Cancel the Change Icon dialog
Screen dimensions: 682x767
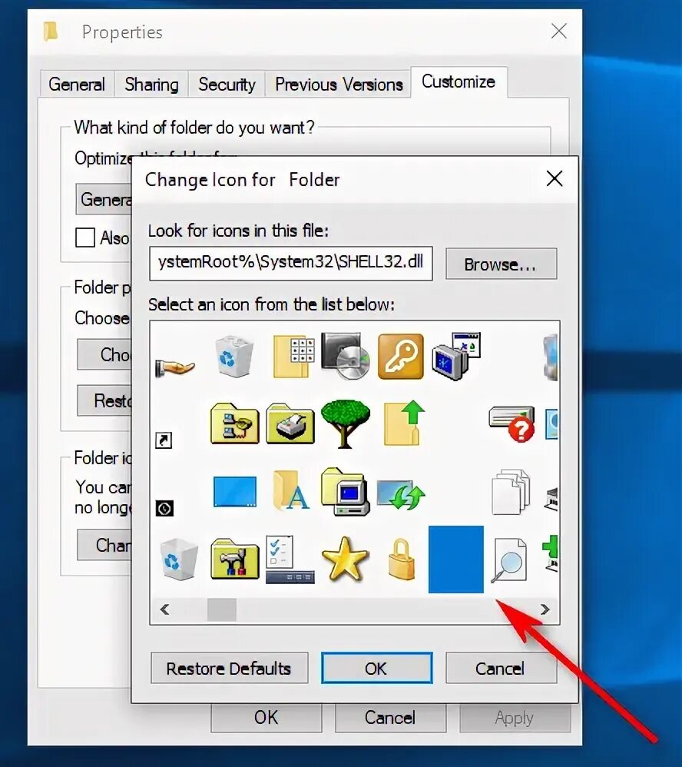[501, 668]
